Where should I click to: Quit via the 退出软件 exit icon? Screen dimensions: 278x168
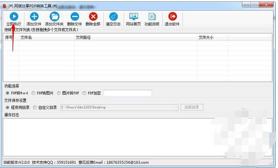172,17
